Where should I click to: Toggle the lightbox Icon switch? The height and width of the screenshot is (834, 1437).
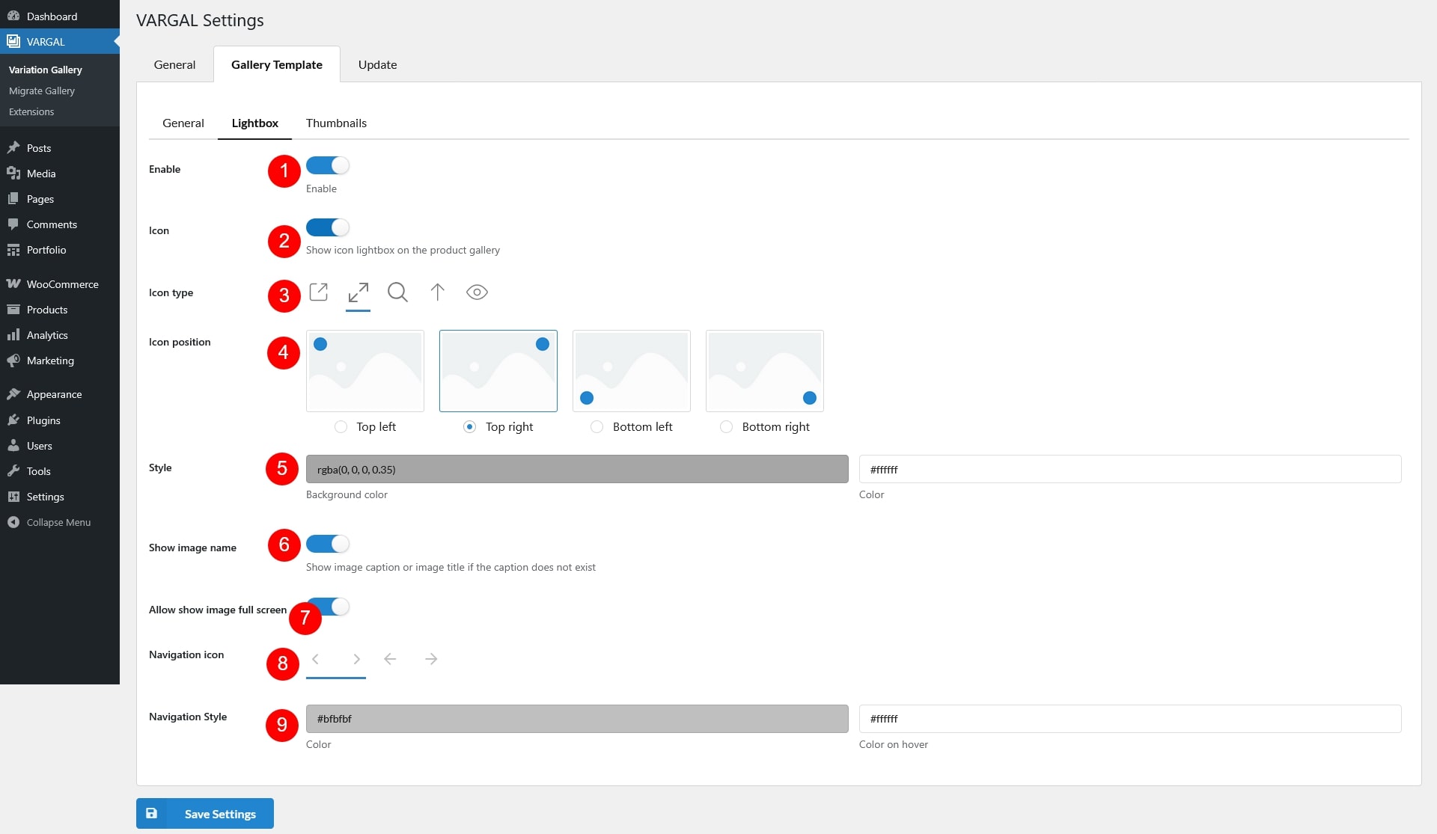click(328, 227)
